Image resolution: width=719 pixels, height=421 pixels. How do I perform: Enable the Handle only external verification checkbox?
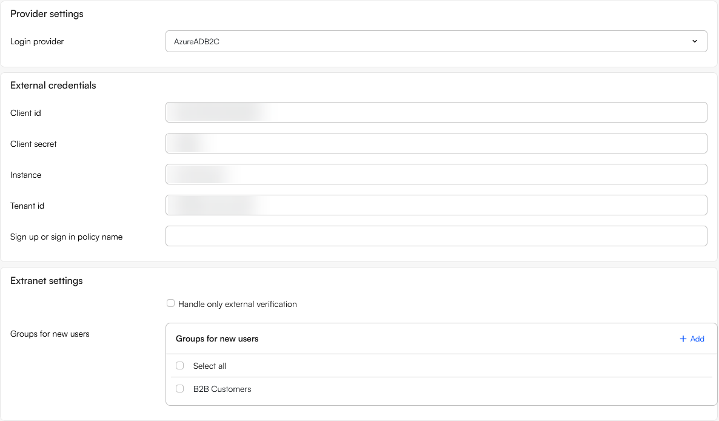click(x=170, y=303)
